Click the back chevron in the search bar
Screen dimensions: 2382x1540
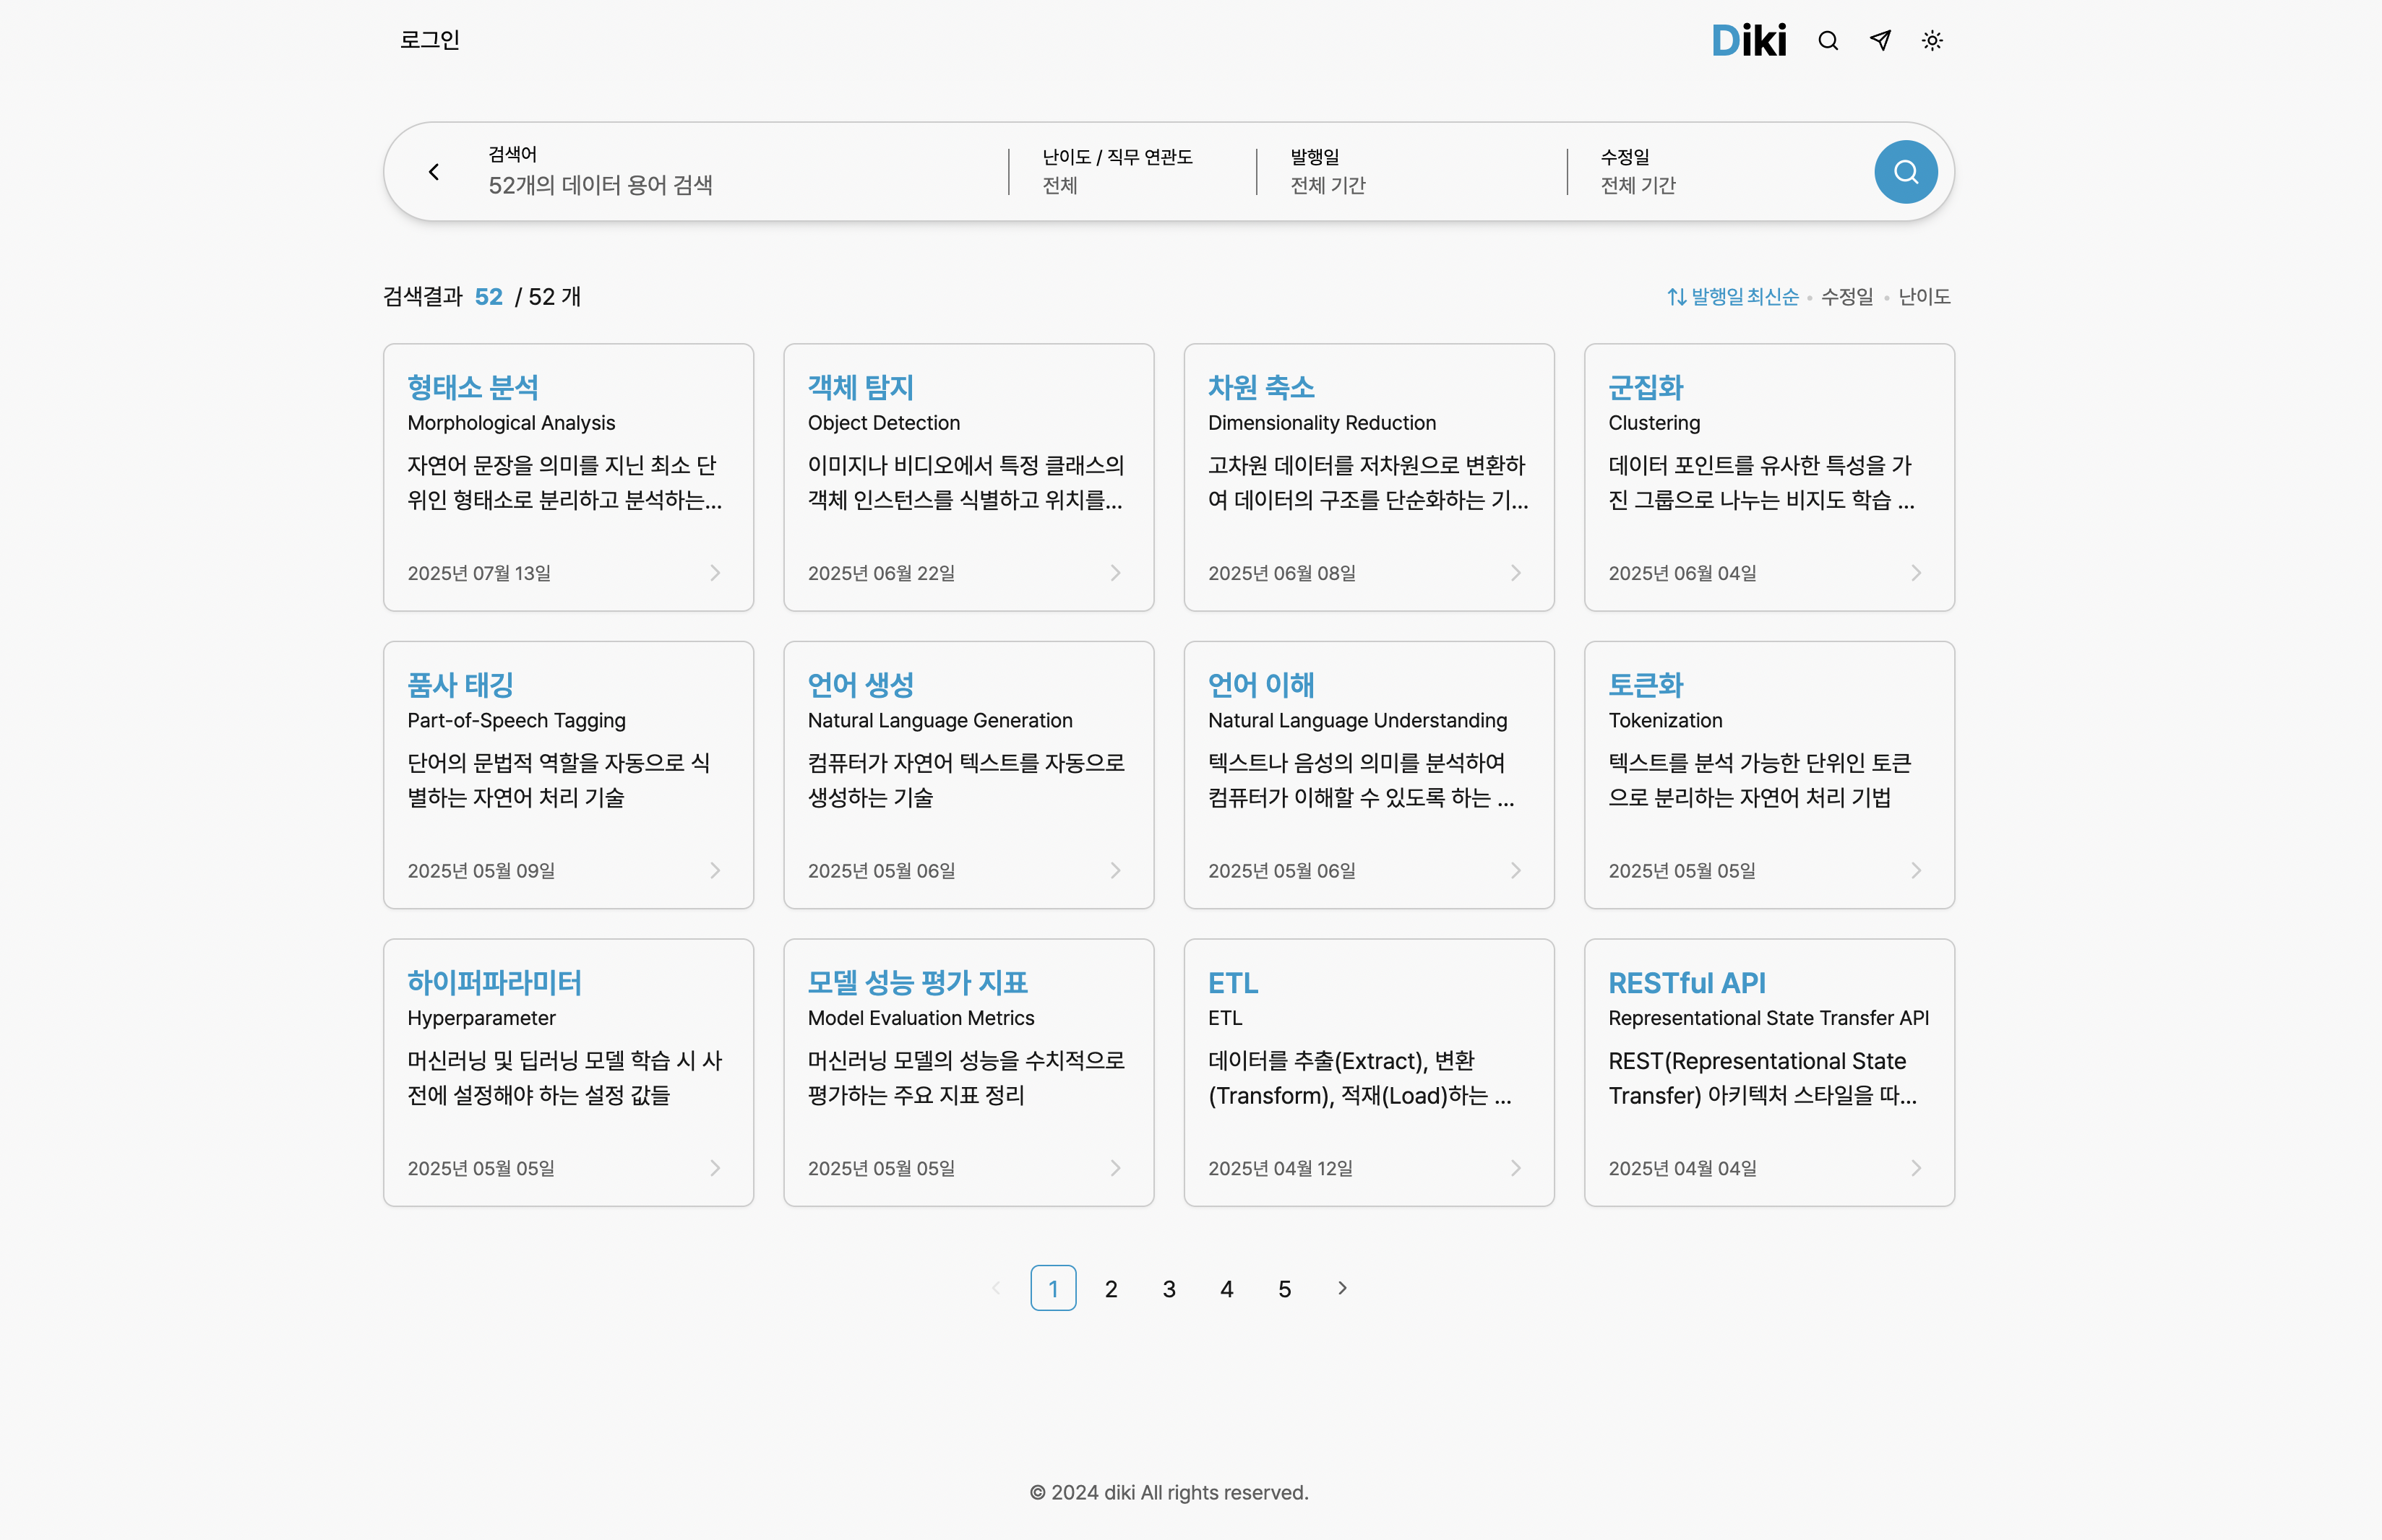click(x=434, y=171)
